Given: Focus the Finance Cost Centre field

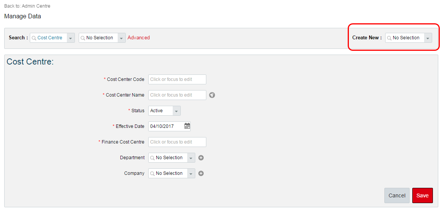Looking at the screenshot, I should 177,142.
